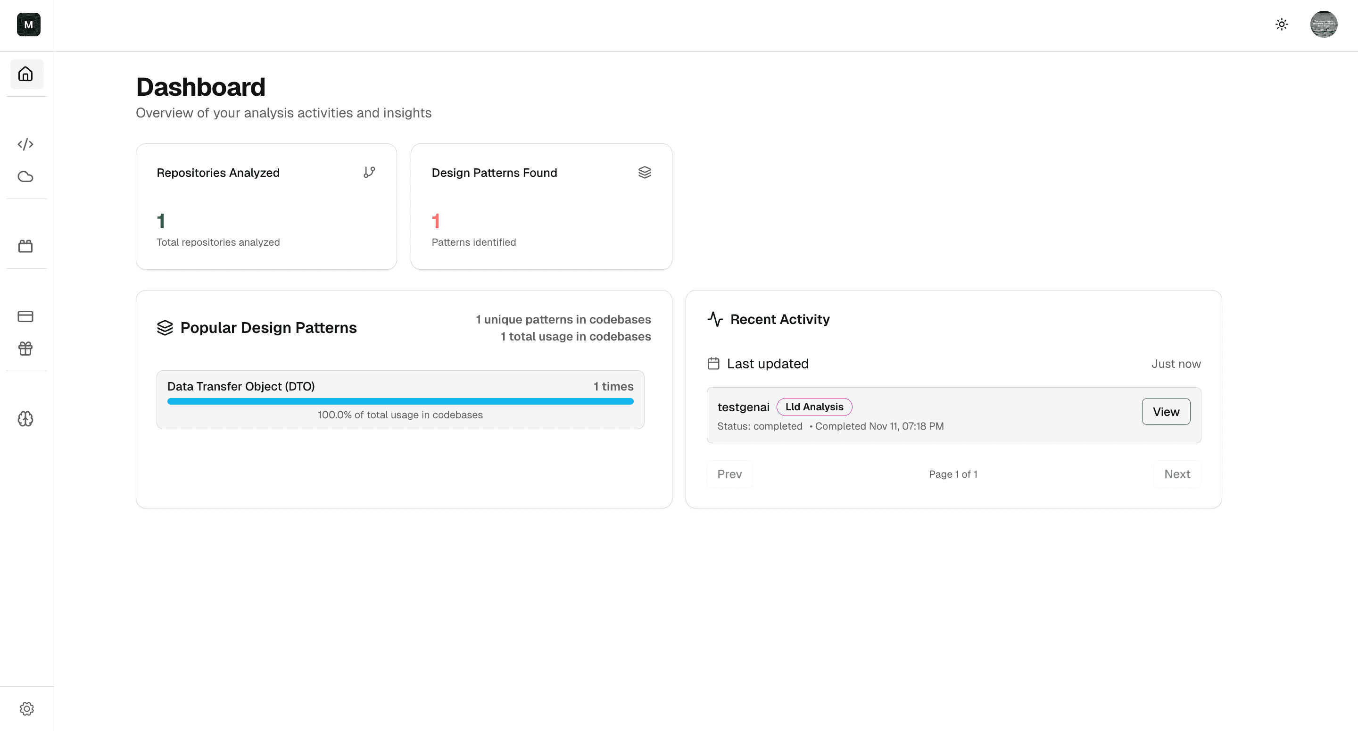
Task: Open settings gear at bottom left
Action: pos(27,708)
